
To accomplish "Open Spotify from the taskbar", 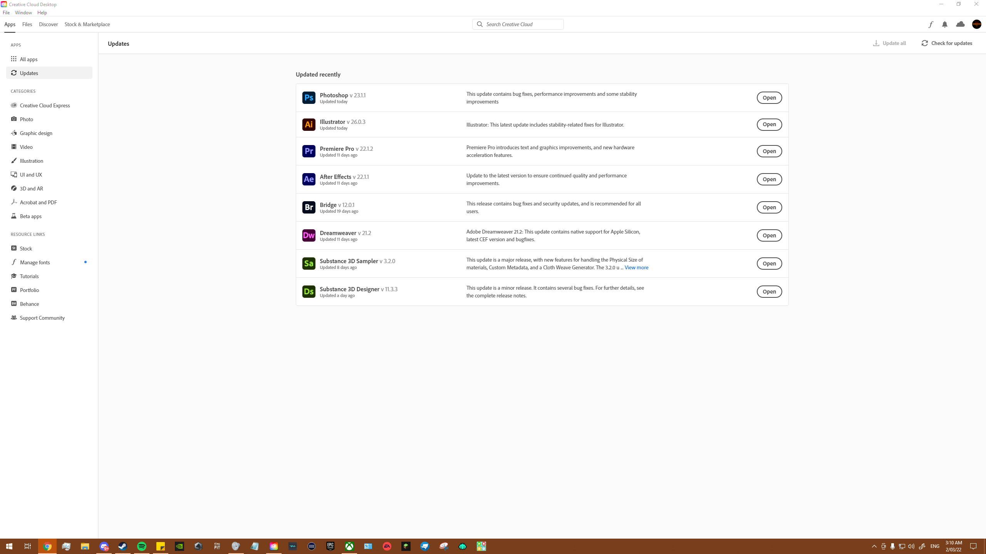I will [x=142, y=546].
